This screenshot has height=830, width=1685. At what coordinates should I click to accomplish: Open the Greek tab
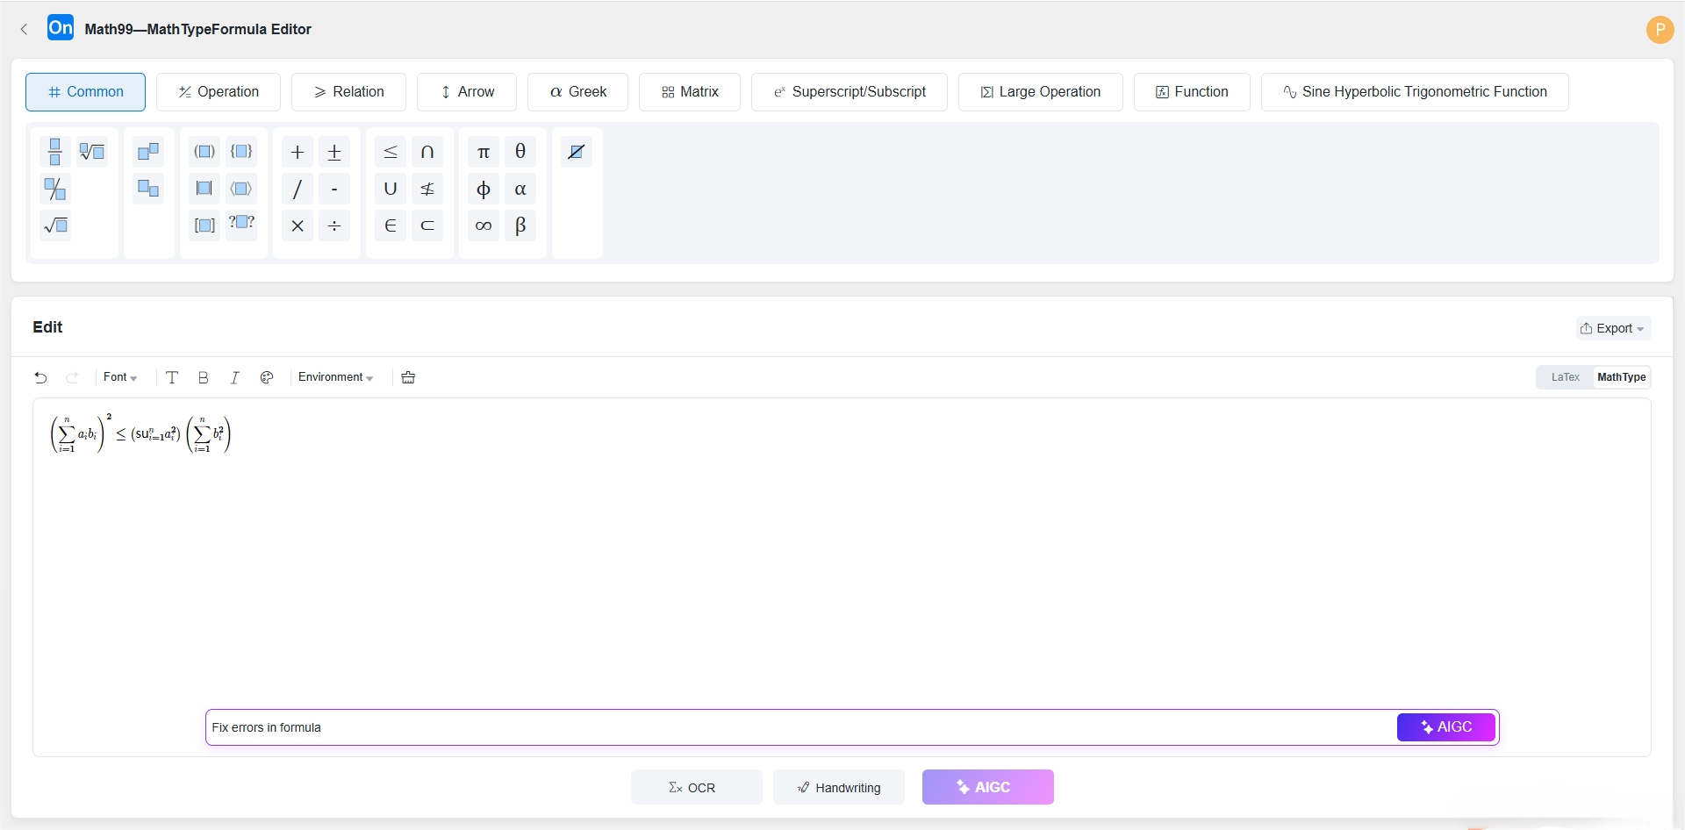point(577,92)
